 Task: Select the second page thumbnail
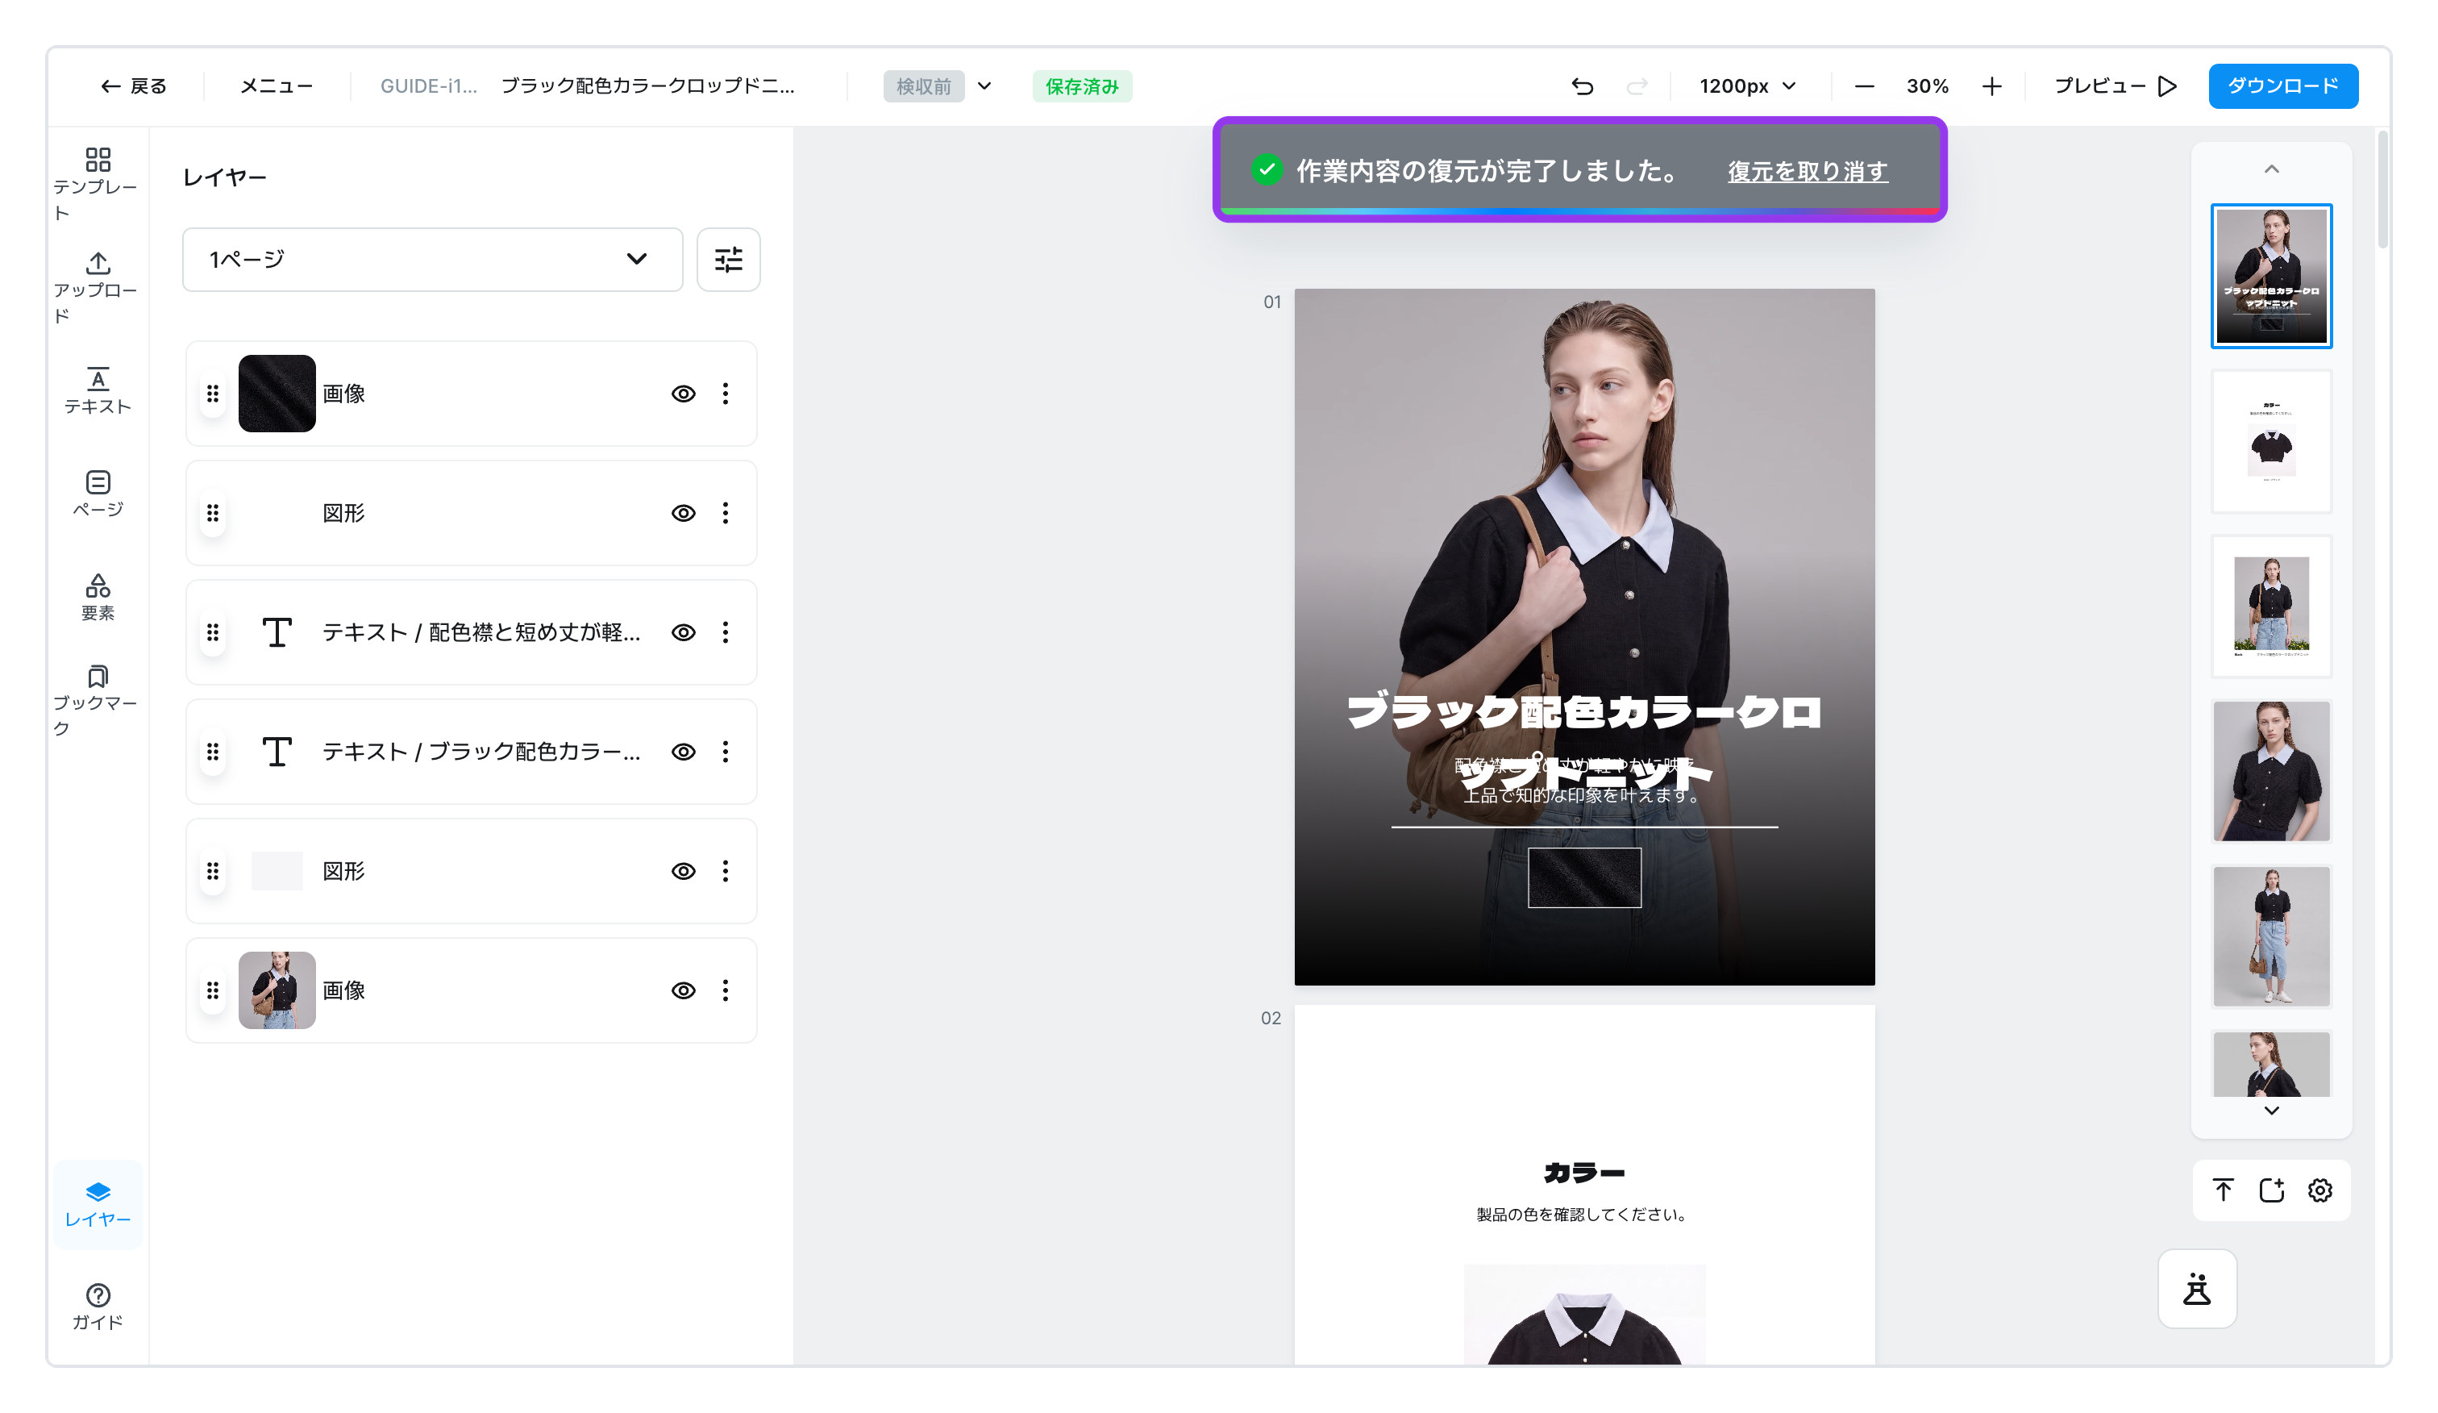tap(2272, 441)
